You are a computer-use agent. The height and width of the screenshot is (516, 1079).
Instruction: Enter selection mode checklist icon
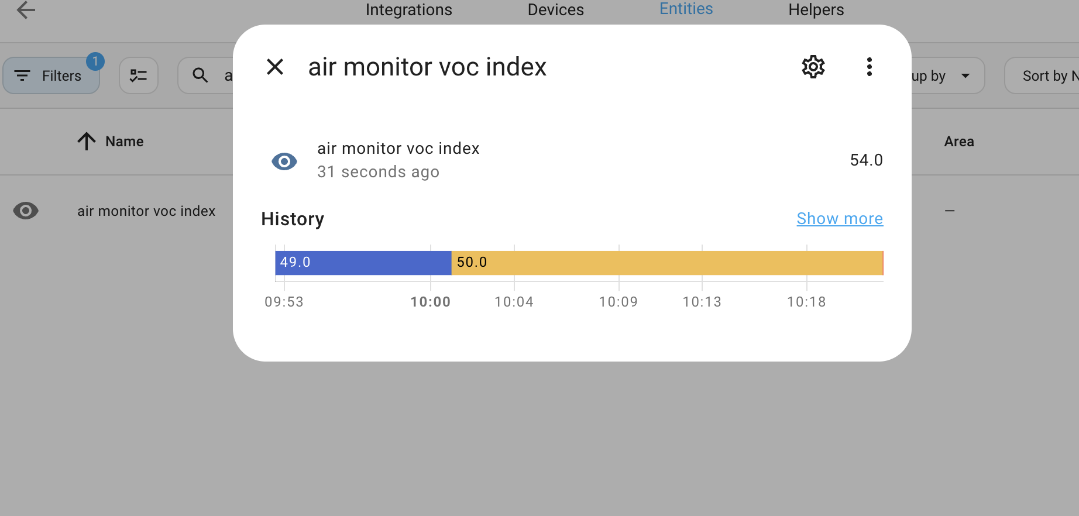[139, 75]
